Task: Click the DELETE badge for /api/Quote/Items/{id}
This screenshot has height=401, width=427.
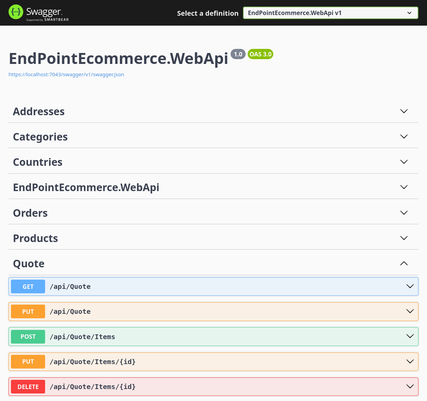Action: click(28, 387)
